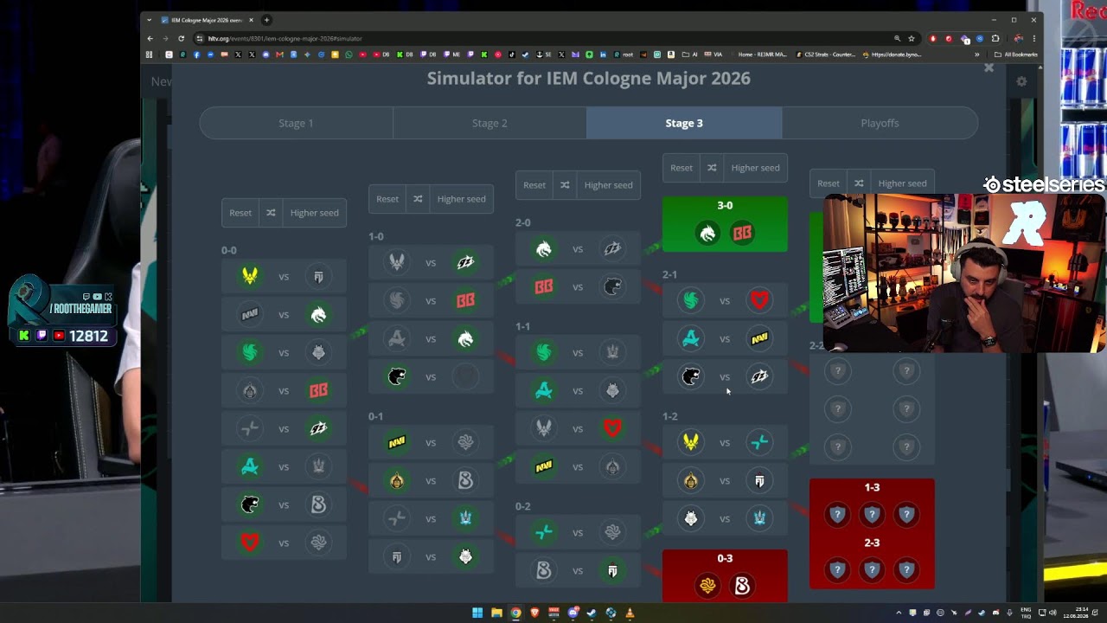Click Higher seed above the 3-0 box

tap(755, 168)
